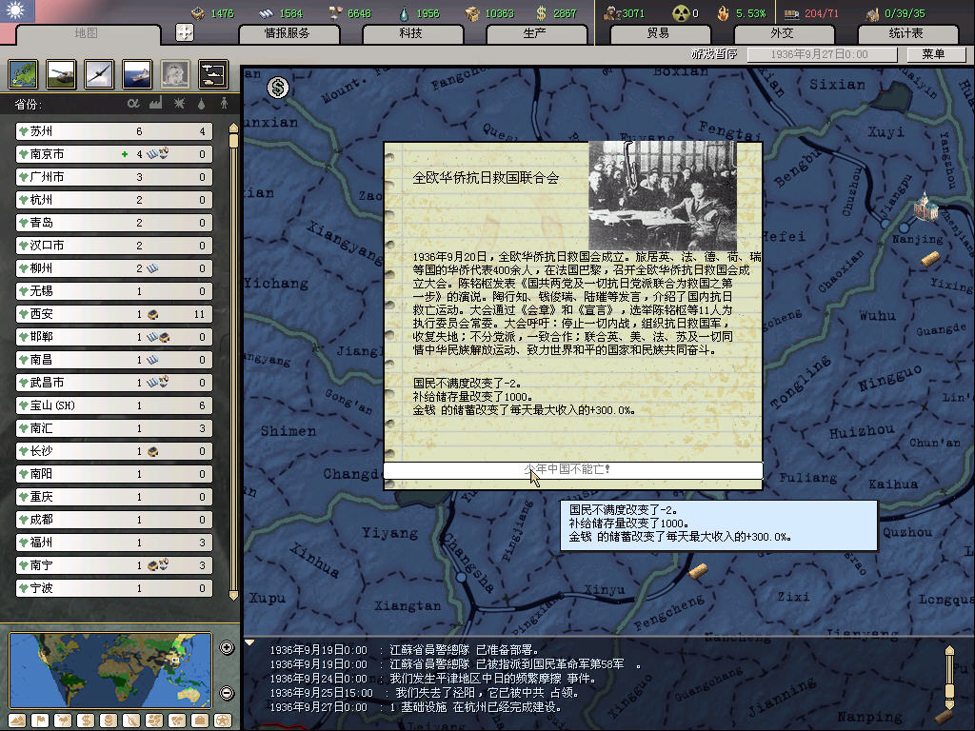Viewport: 975px width, 731px height.
Task: Sort provinces by the manpower figure icon
Action: pos(224,103)
